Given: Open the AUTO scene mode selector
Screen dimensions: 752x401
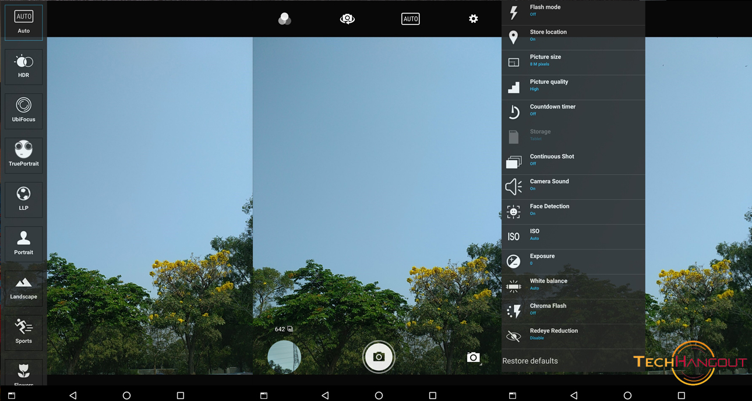Looking at the screenshot, I should [x=411, y=19].
